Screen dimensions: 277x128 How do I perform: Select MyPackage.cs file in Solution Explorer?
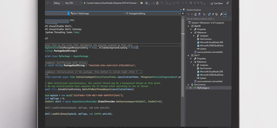tap(203, 88)
